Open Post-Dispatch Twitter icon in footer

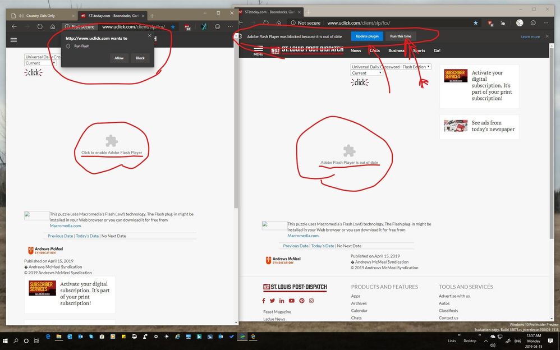[273, 301]
